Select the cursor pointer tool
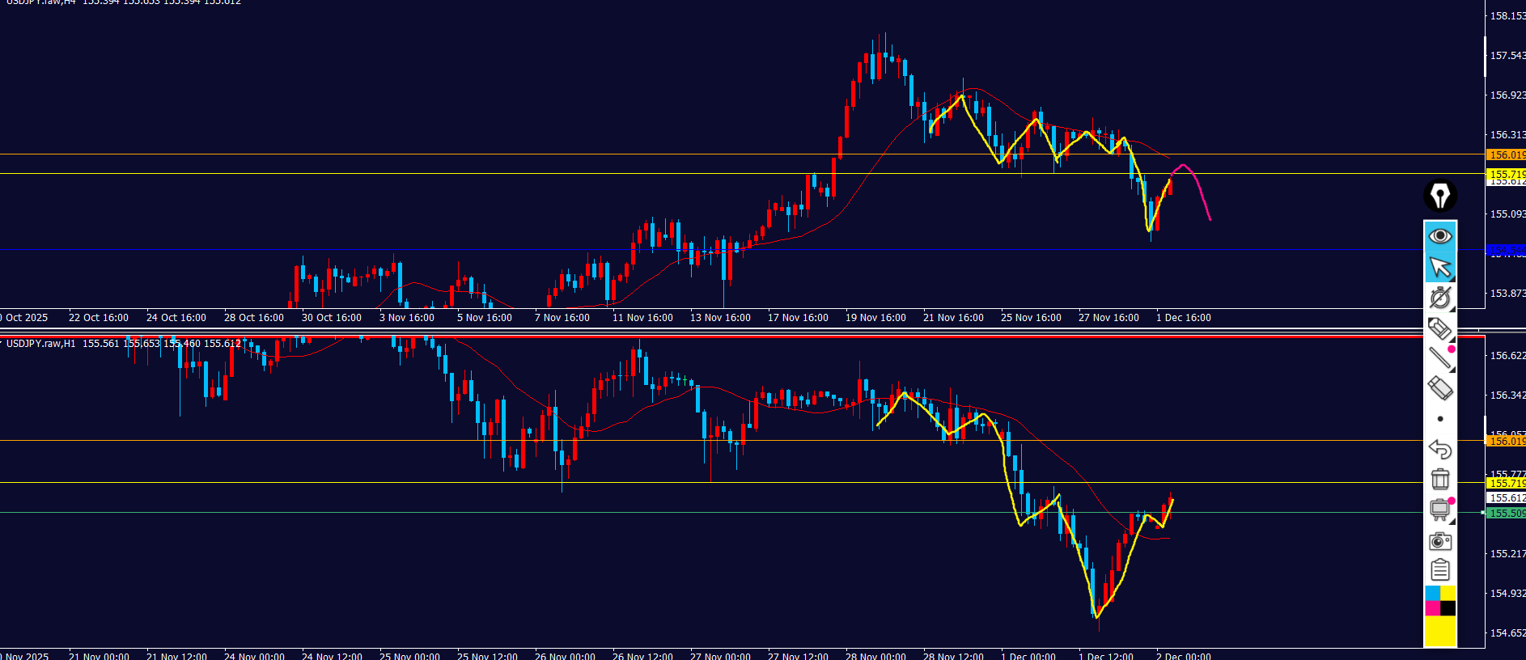This screenshot has width=1526, height=660. click(1440, 267)
